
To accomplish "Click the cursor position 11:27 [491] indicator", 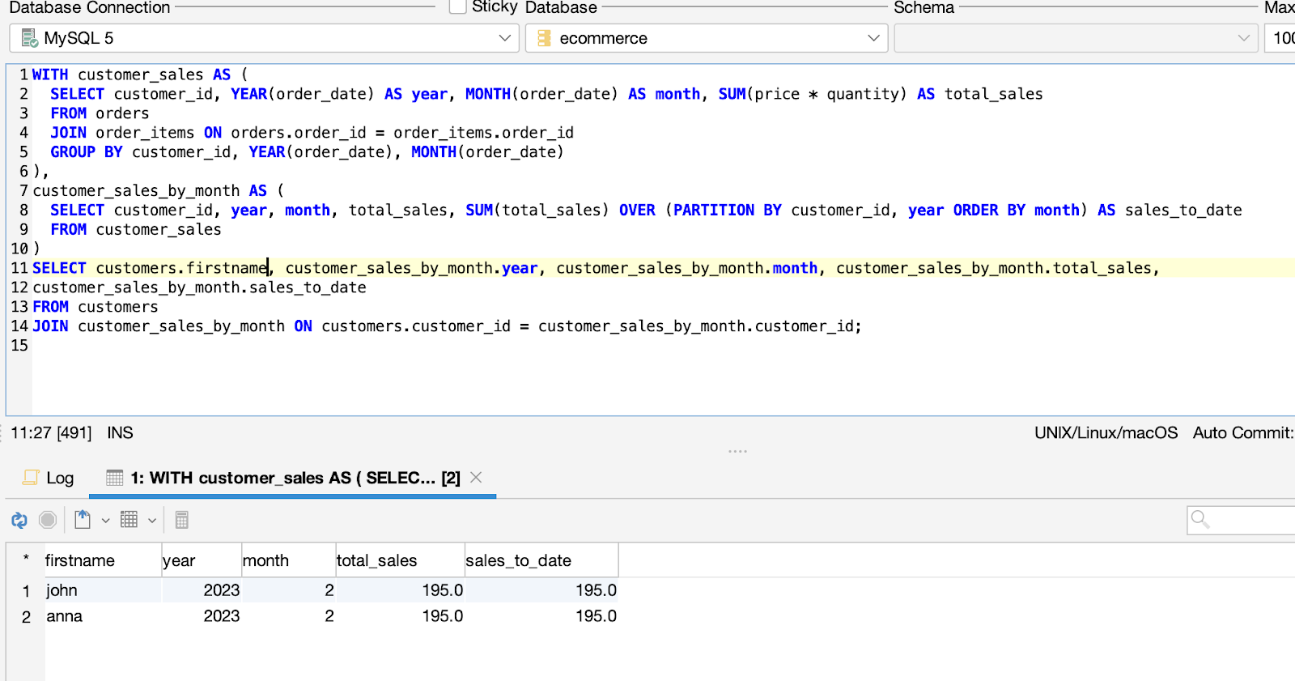I will click(x=51, y=432).
